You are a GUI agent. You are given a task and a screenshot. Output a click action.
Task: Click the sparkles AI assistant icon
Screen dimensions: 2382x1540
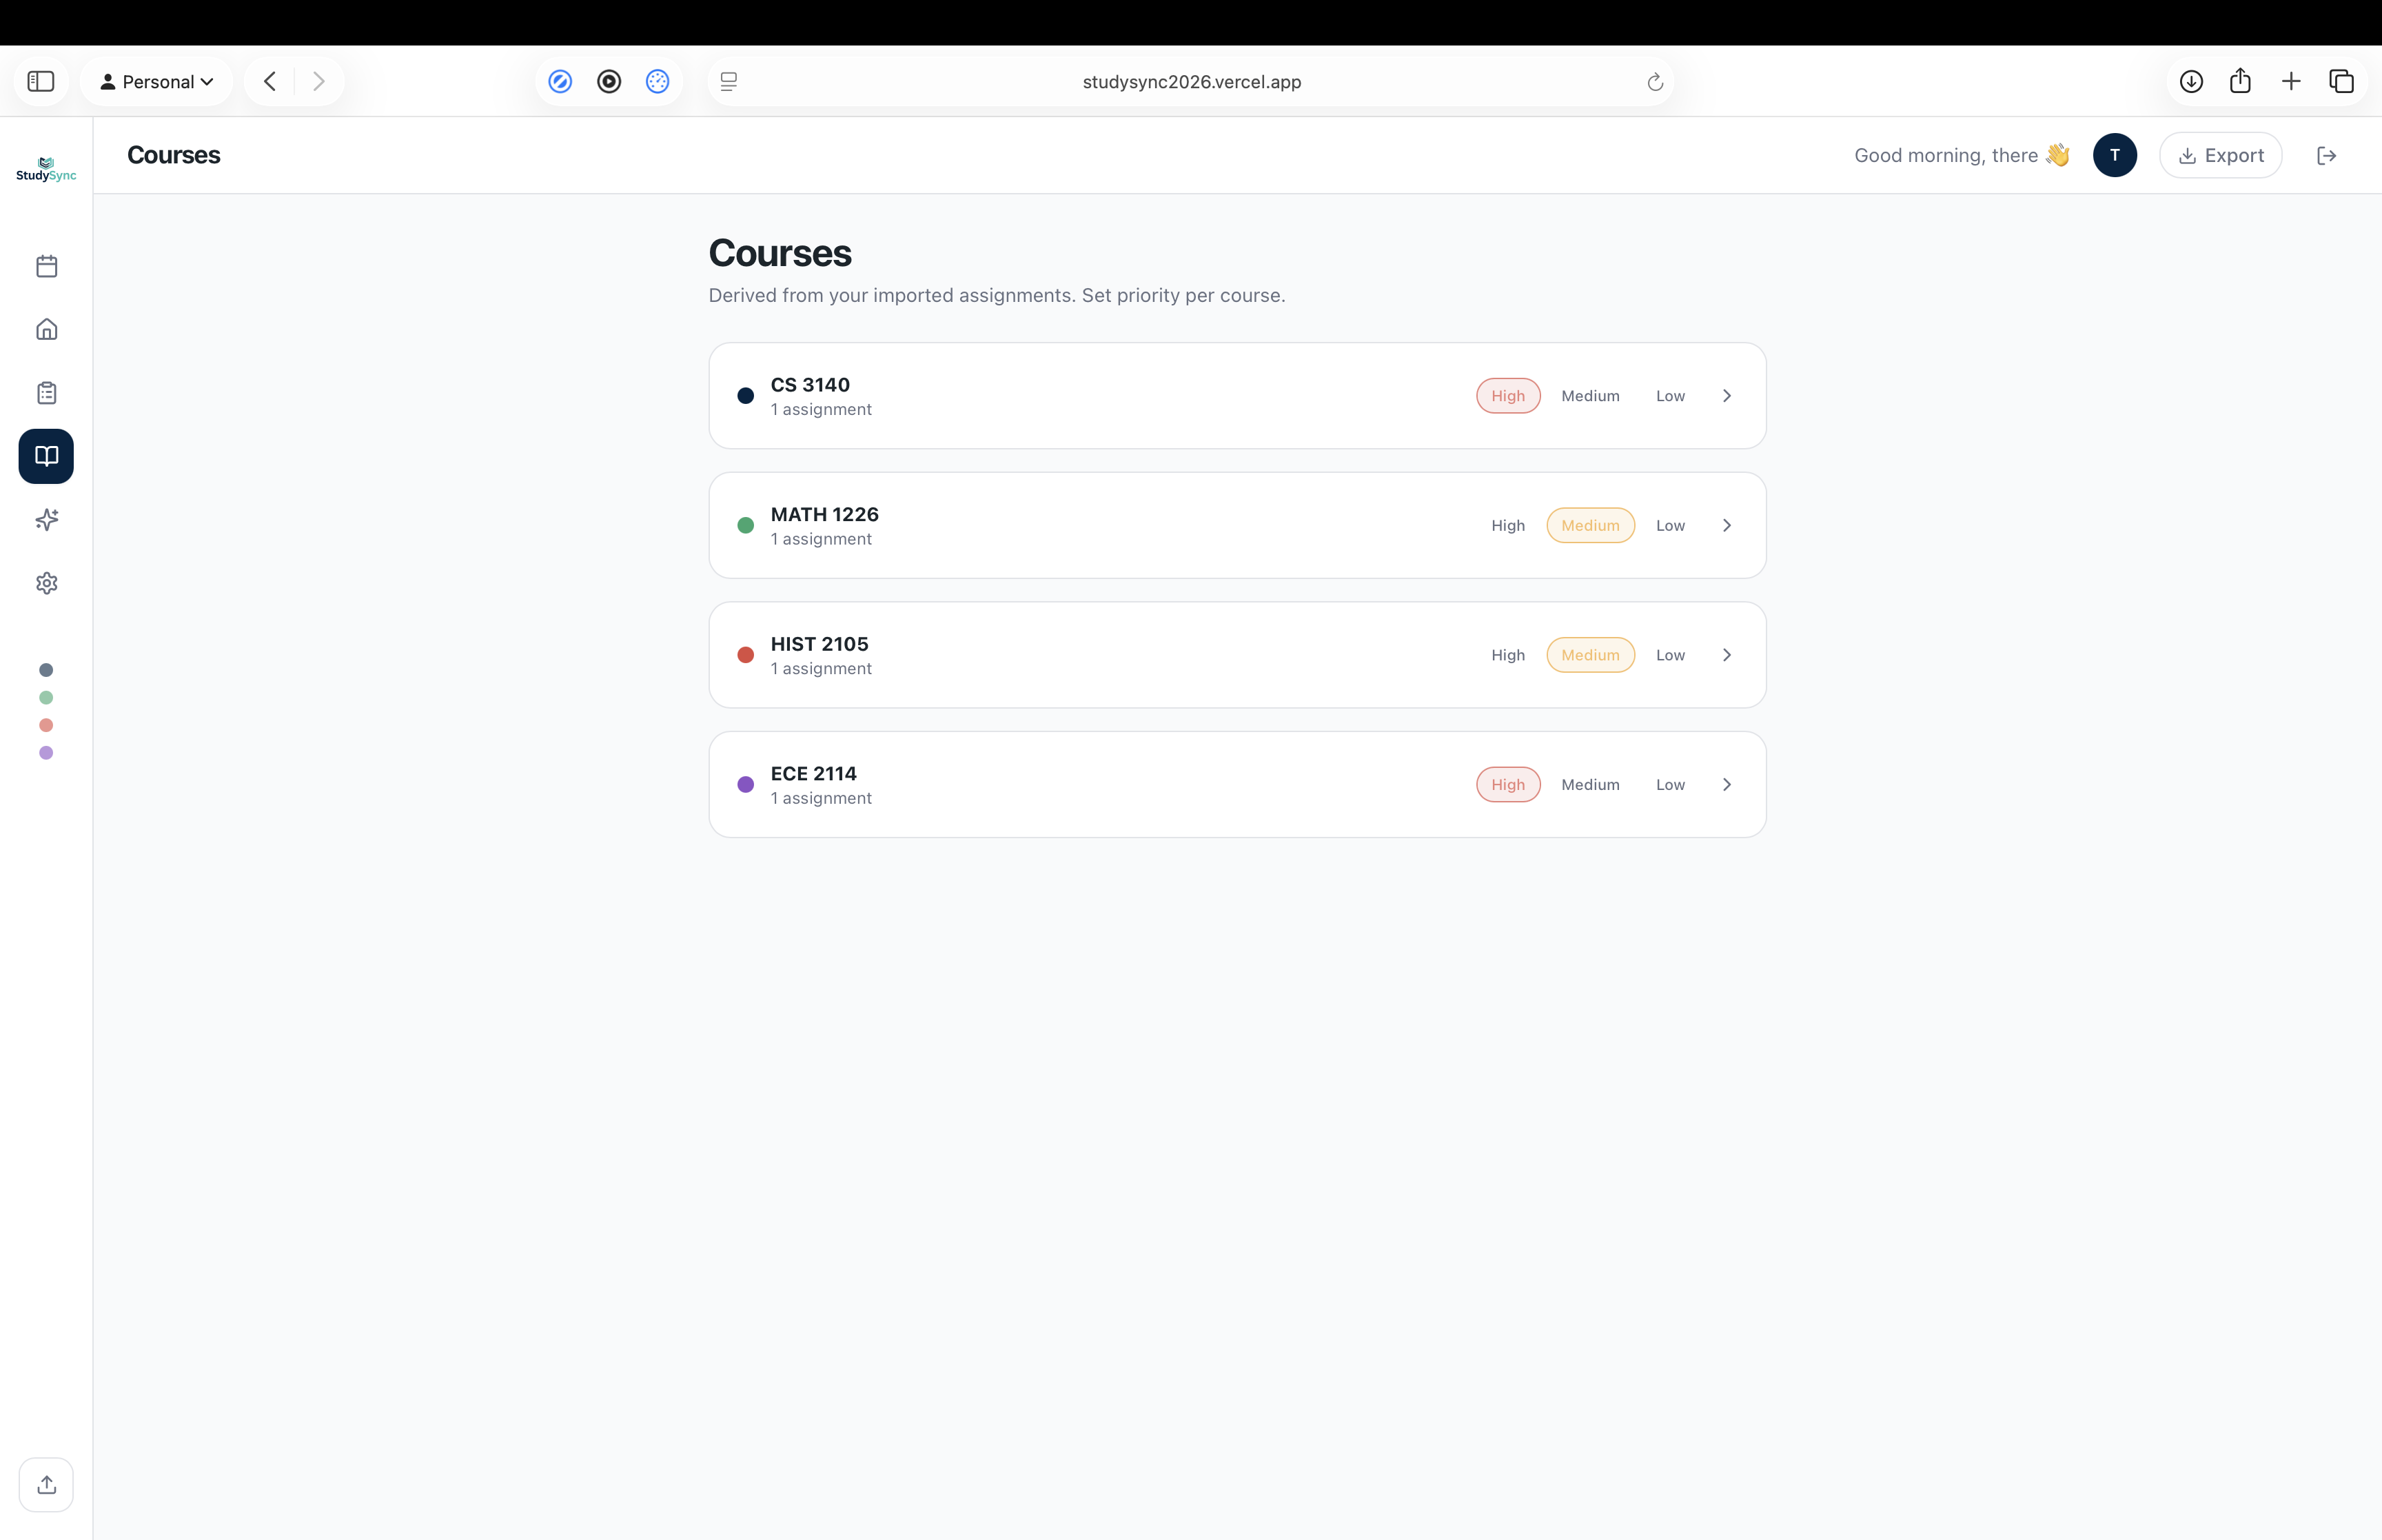click(46, 519)
